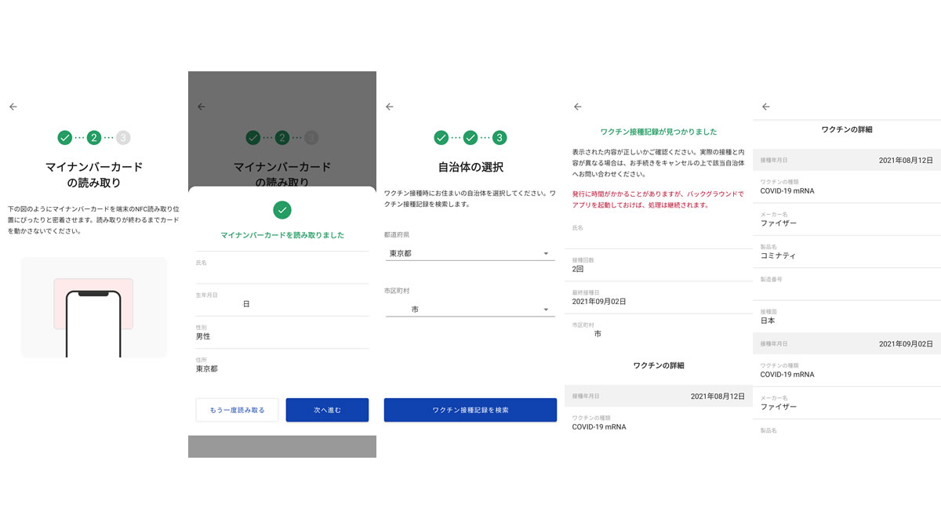This screenshot has width=941, height=529.
Task: Select 製品名 row showing コミナティ
Action: (x=846, y=252)
